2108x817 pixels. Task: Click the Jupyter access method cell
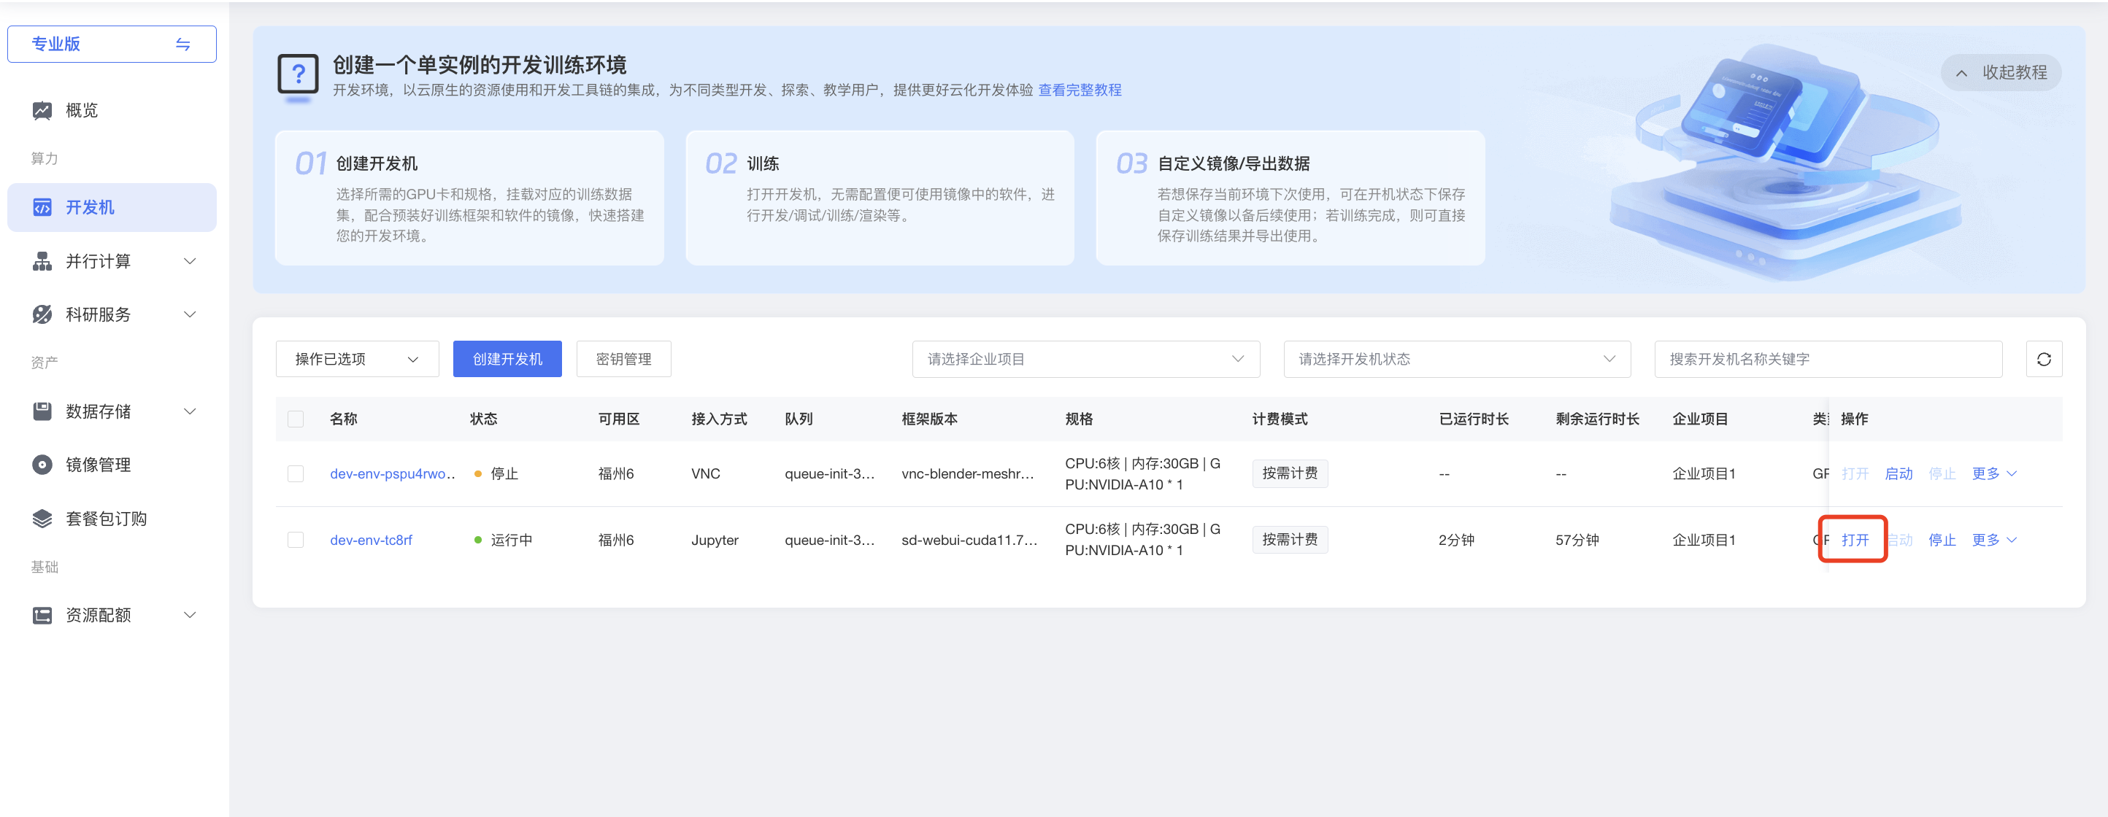click(x=715, y=540)
